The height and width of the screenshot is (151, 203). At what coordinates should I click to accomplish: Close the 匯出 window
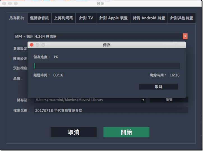click(x=4, y=3)
